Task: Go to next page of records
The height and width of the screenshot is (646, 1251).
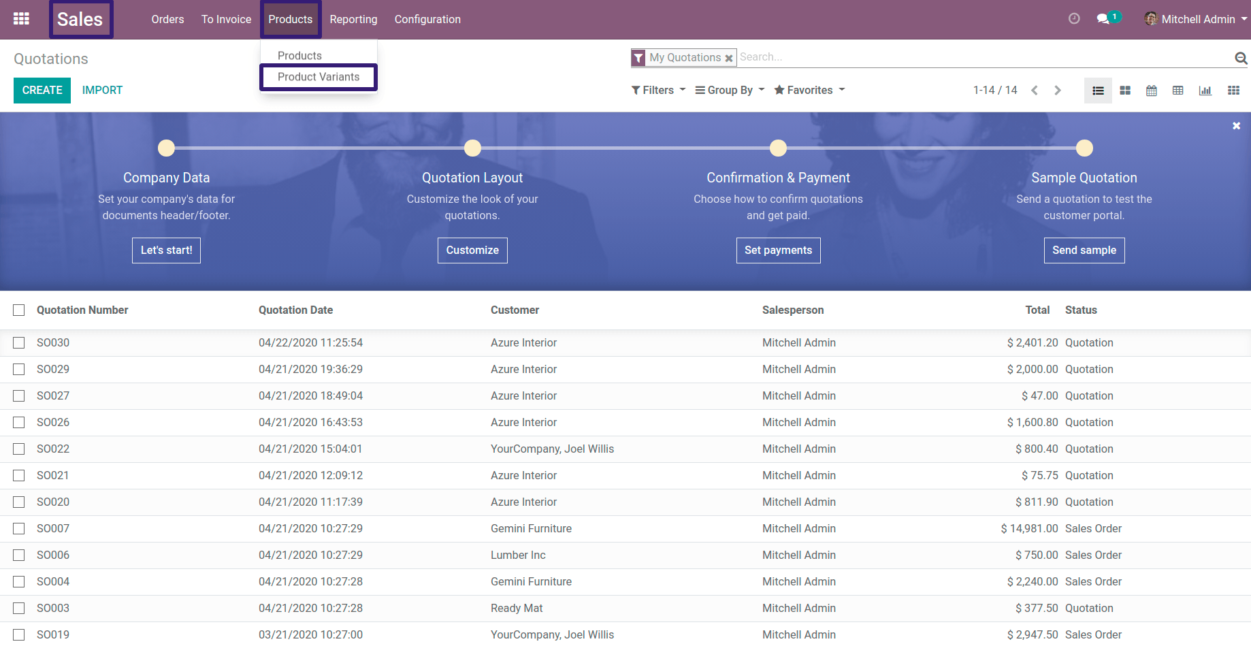Action: click(1058, 90)
